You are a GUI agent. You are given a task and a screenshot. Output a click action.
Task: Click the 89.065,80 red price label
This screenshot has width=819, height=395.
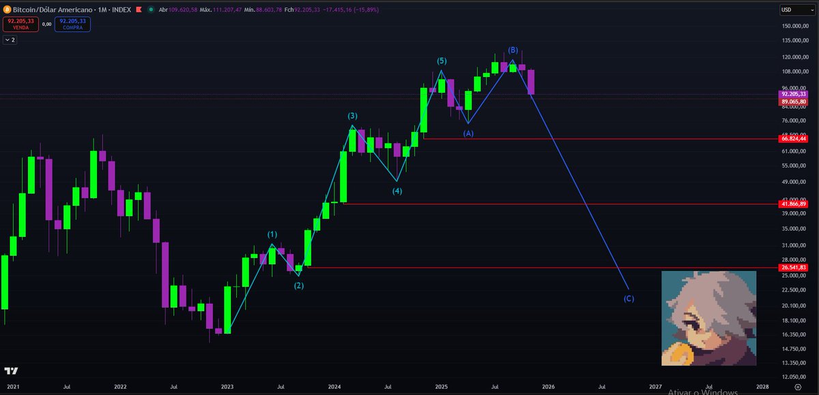[x=794, y=101]
